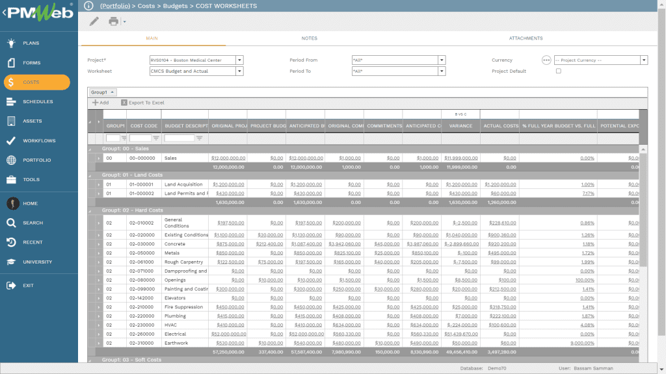Screen dimensions: 666x374
Task: Click the Exit sidebar icon
Action: (x=11, y=286)
